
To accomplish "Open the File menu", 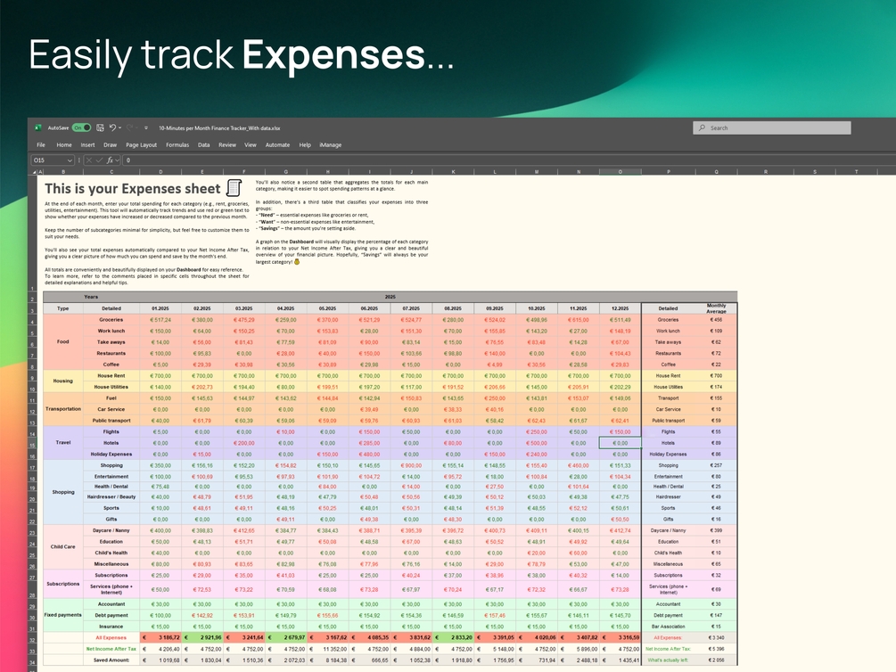I will pos(41,144).
